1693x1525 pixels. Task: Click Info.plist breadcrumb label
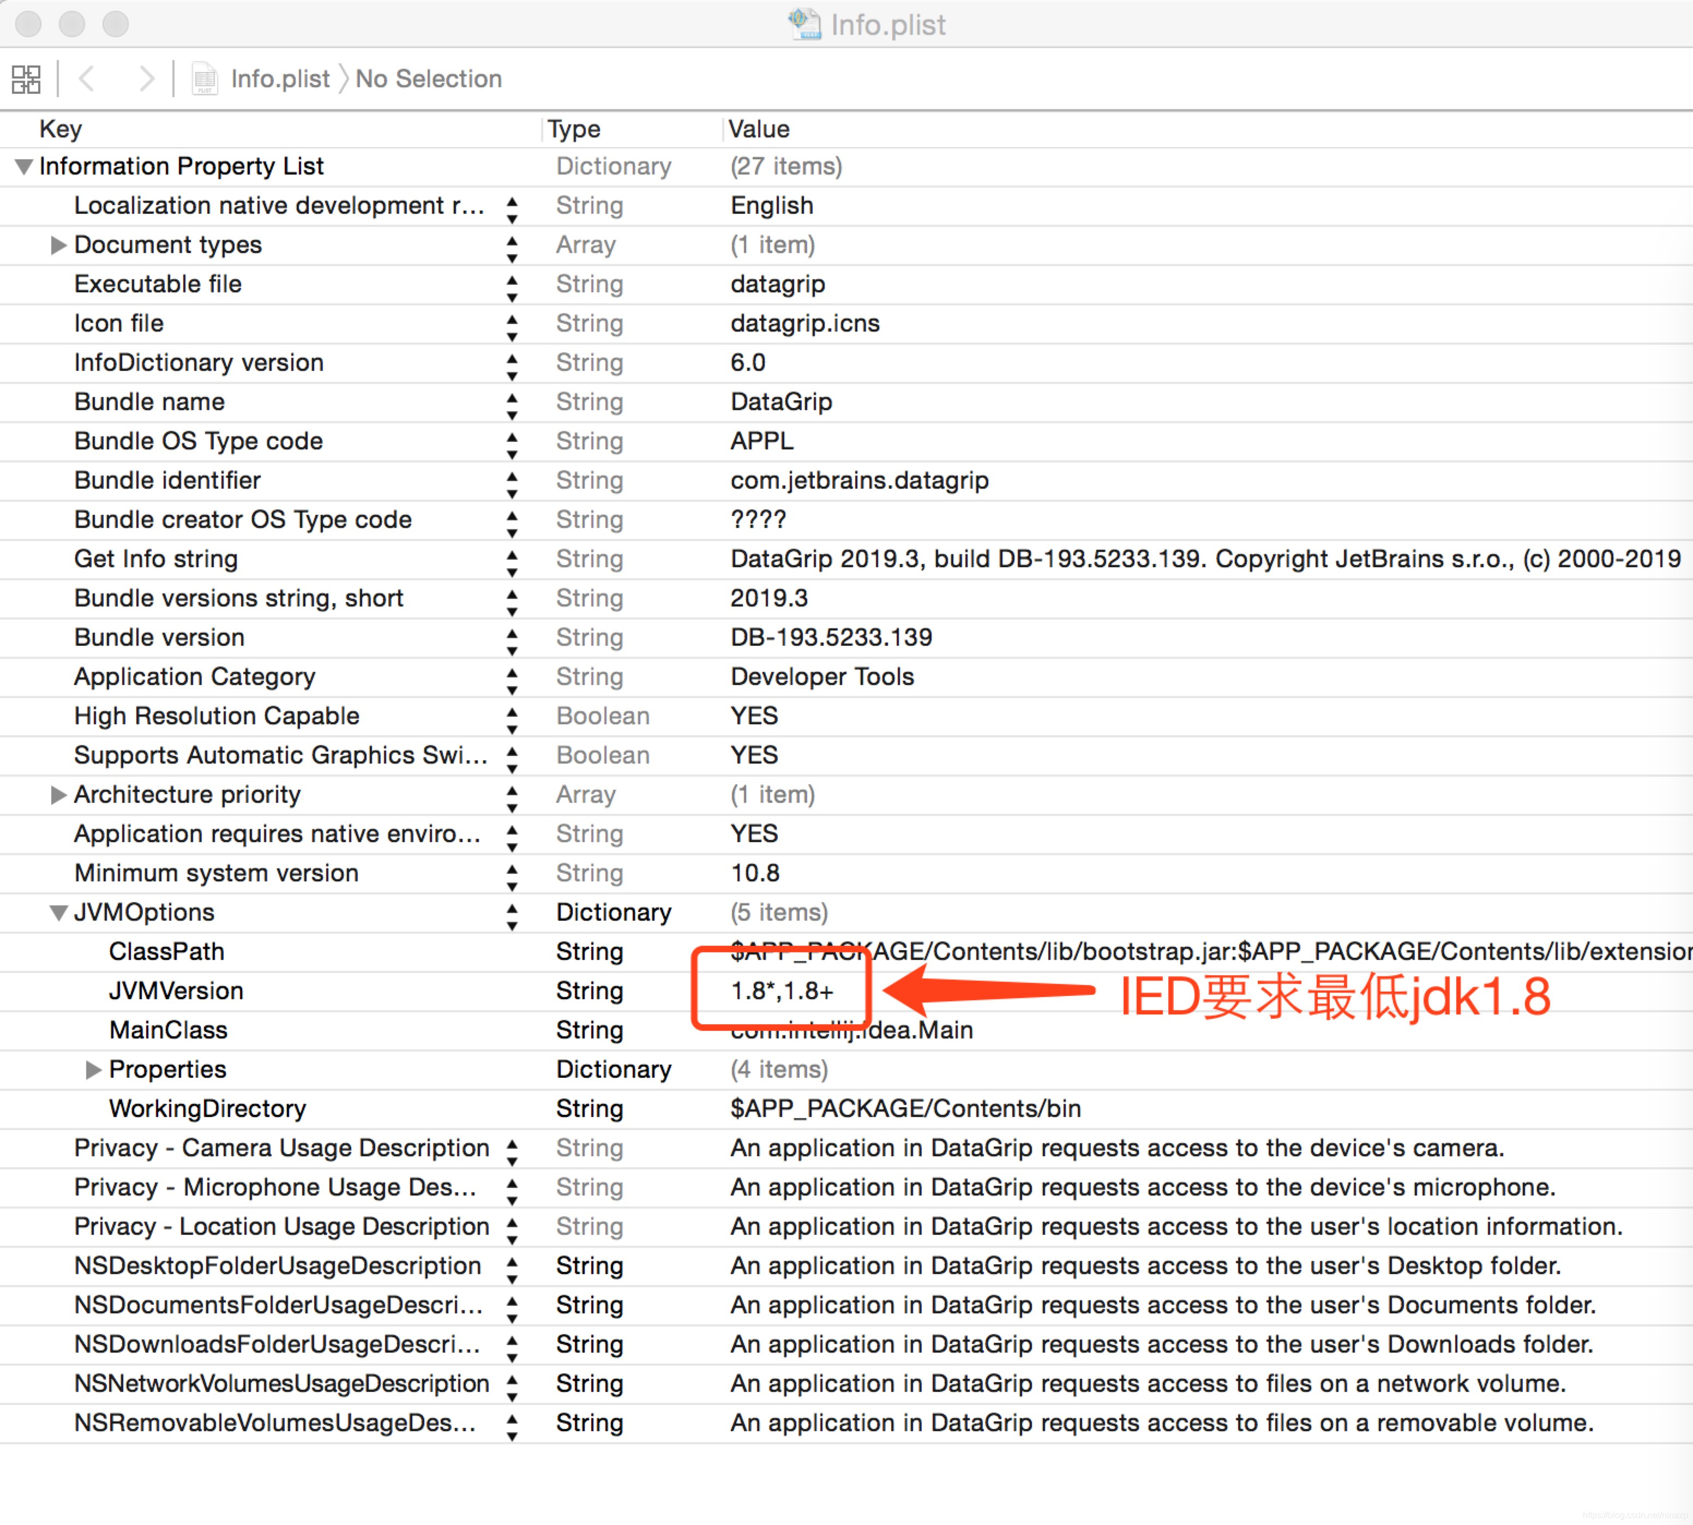(280, 79)
